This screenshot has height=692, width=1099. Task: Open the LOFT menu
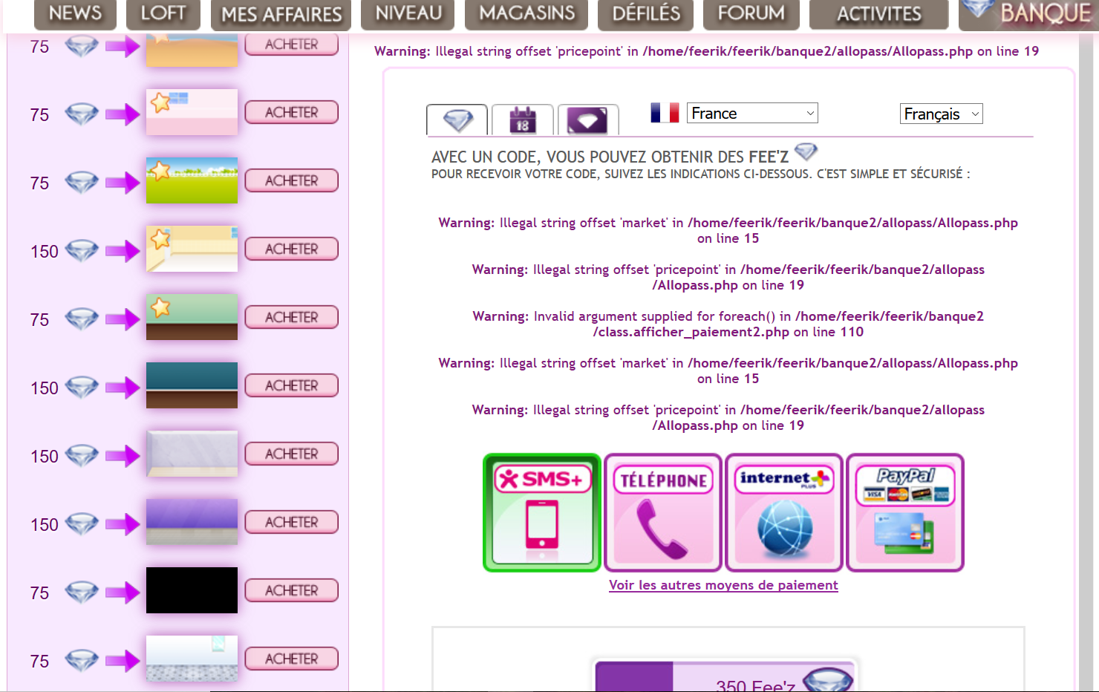coord(163,13)
